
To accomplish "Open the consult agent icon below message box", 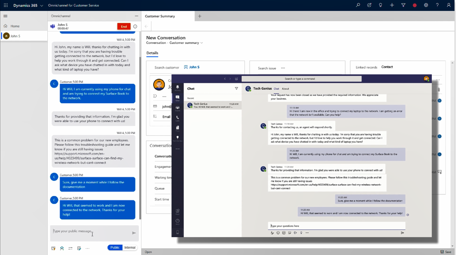I will point(62,248).
